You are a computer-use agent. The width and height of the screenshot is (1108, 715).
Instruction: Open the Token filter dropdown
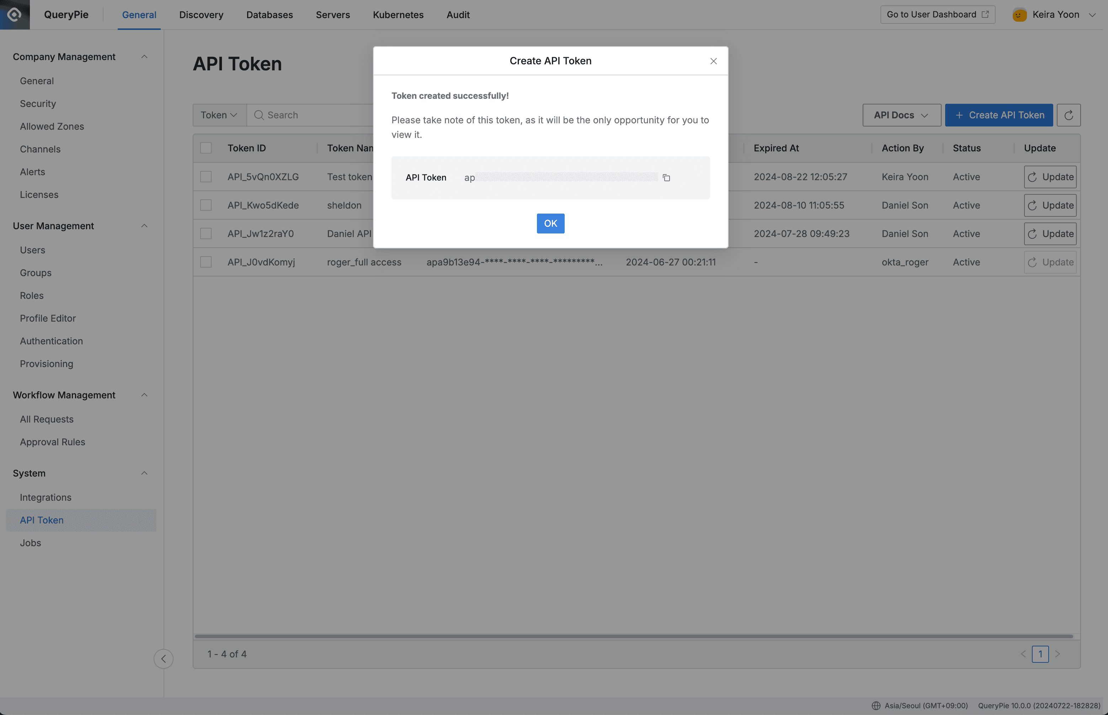point(219,115)
